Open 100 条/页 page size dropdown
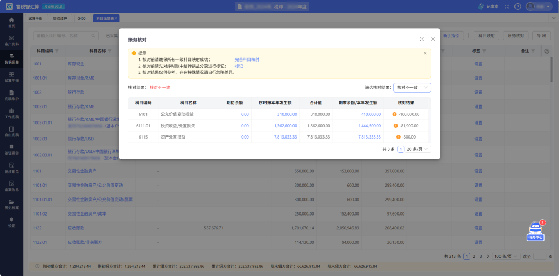Image resolution: width=559 pixels, height=276 pixels. pos(506,256)
